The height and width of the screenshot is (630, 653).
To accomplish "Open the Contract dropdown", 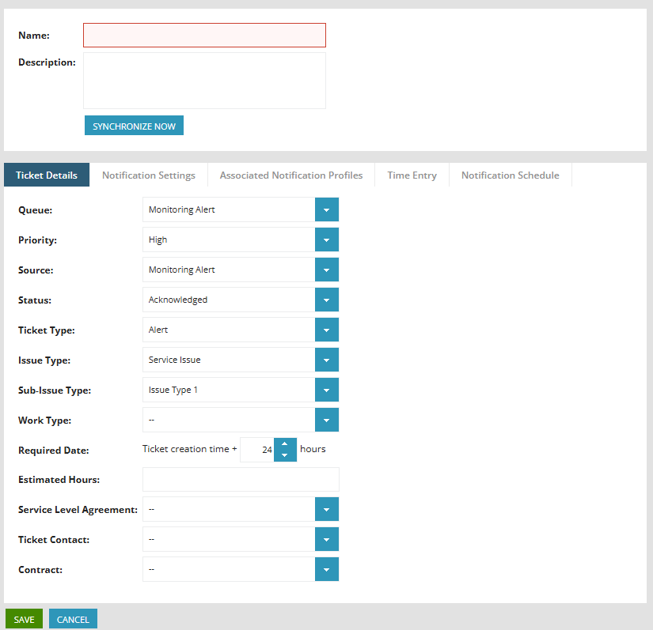I will point(326,570).
